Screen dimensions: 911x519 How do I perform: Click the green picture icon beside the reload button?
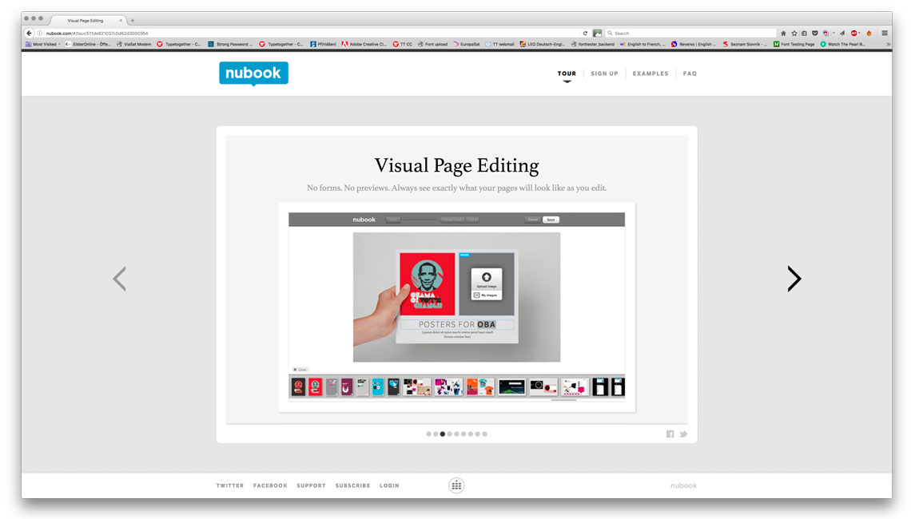coord(597,33)
